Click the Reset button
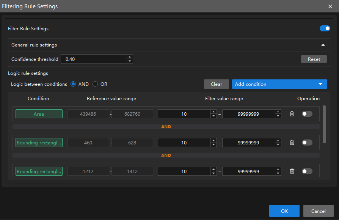The width and height of the screenshot is (339, 220). click(314, 59)
